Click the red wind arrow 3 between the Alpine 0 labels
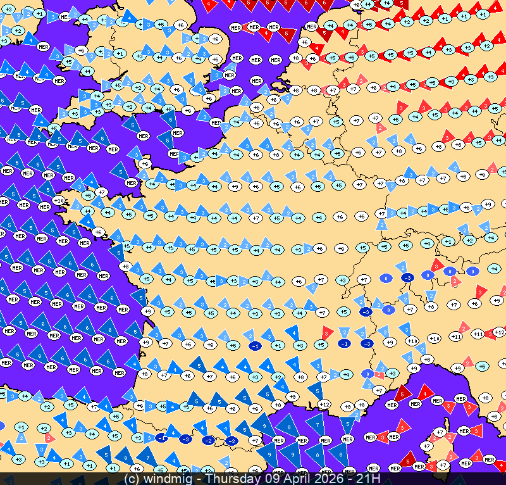 [x=436, y=265]
